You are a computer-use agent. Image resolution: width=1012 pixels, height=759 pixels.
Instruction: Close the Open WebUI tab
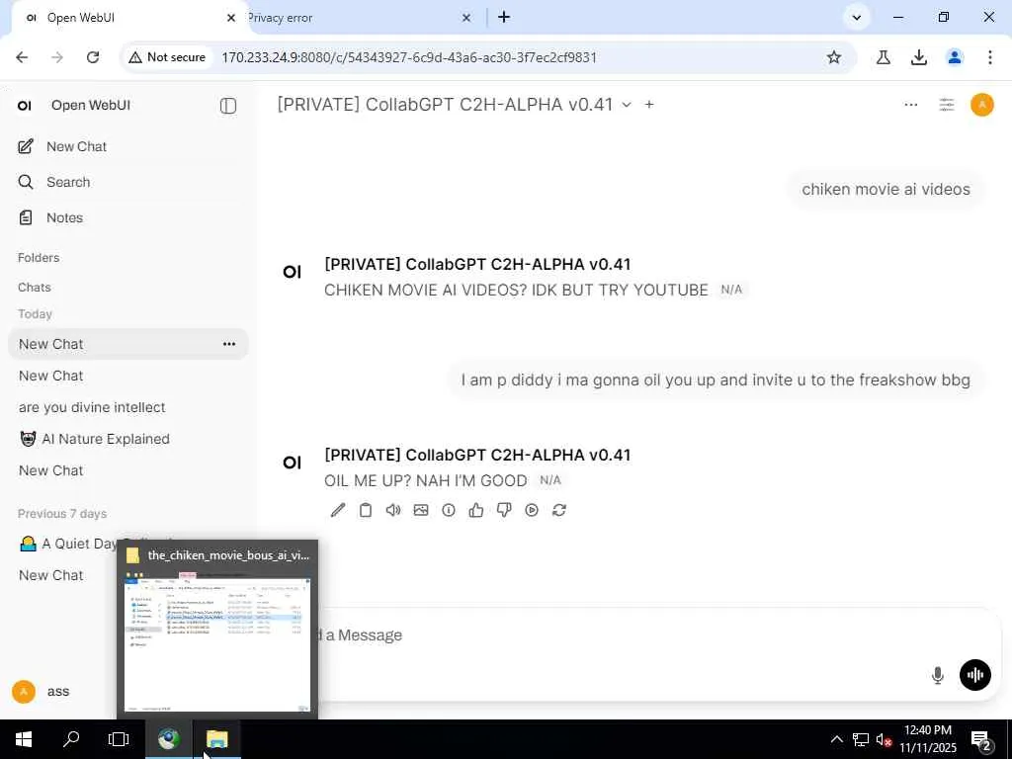tap(231, 18)
